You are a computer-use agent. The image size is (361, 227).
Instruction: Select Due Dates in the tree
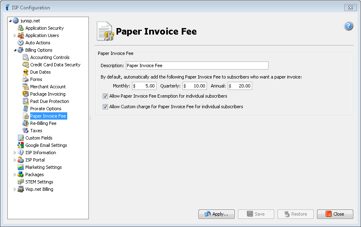pos(40,72)
